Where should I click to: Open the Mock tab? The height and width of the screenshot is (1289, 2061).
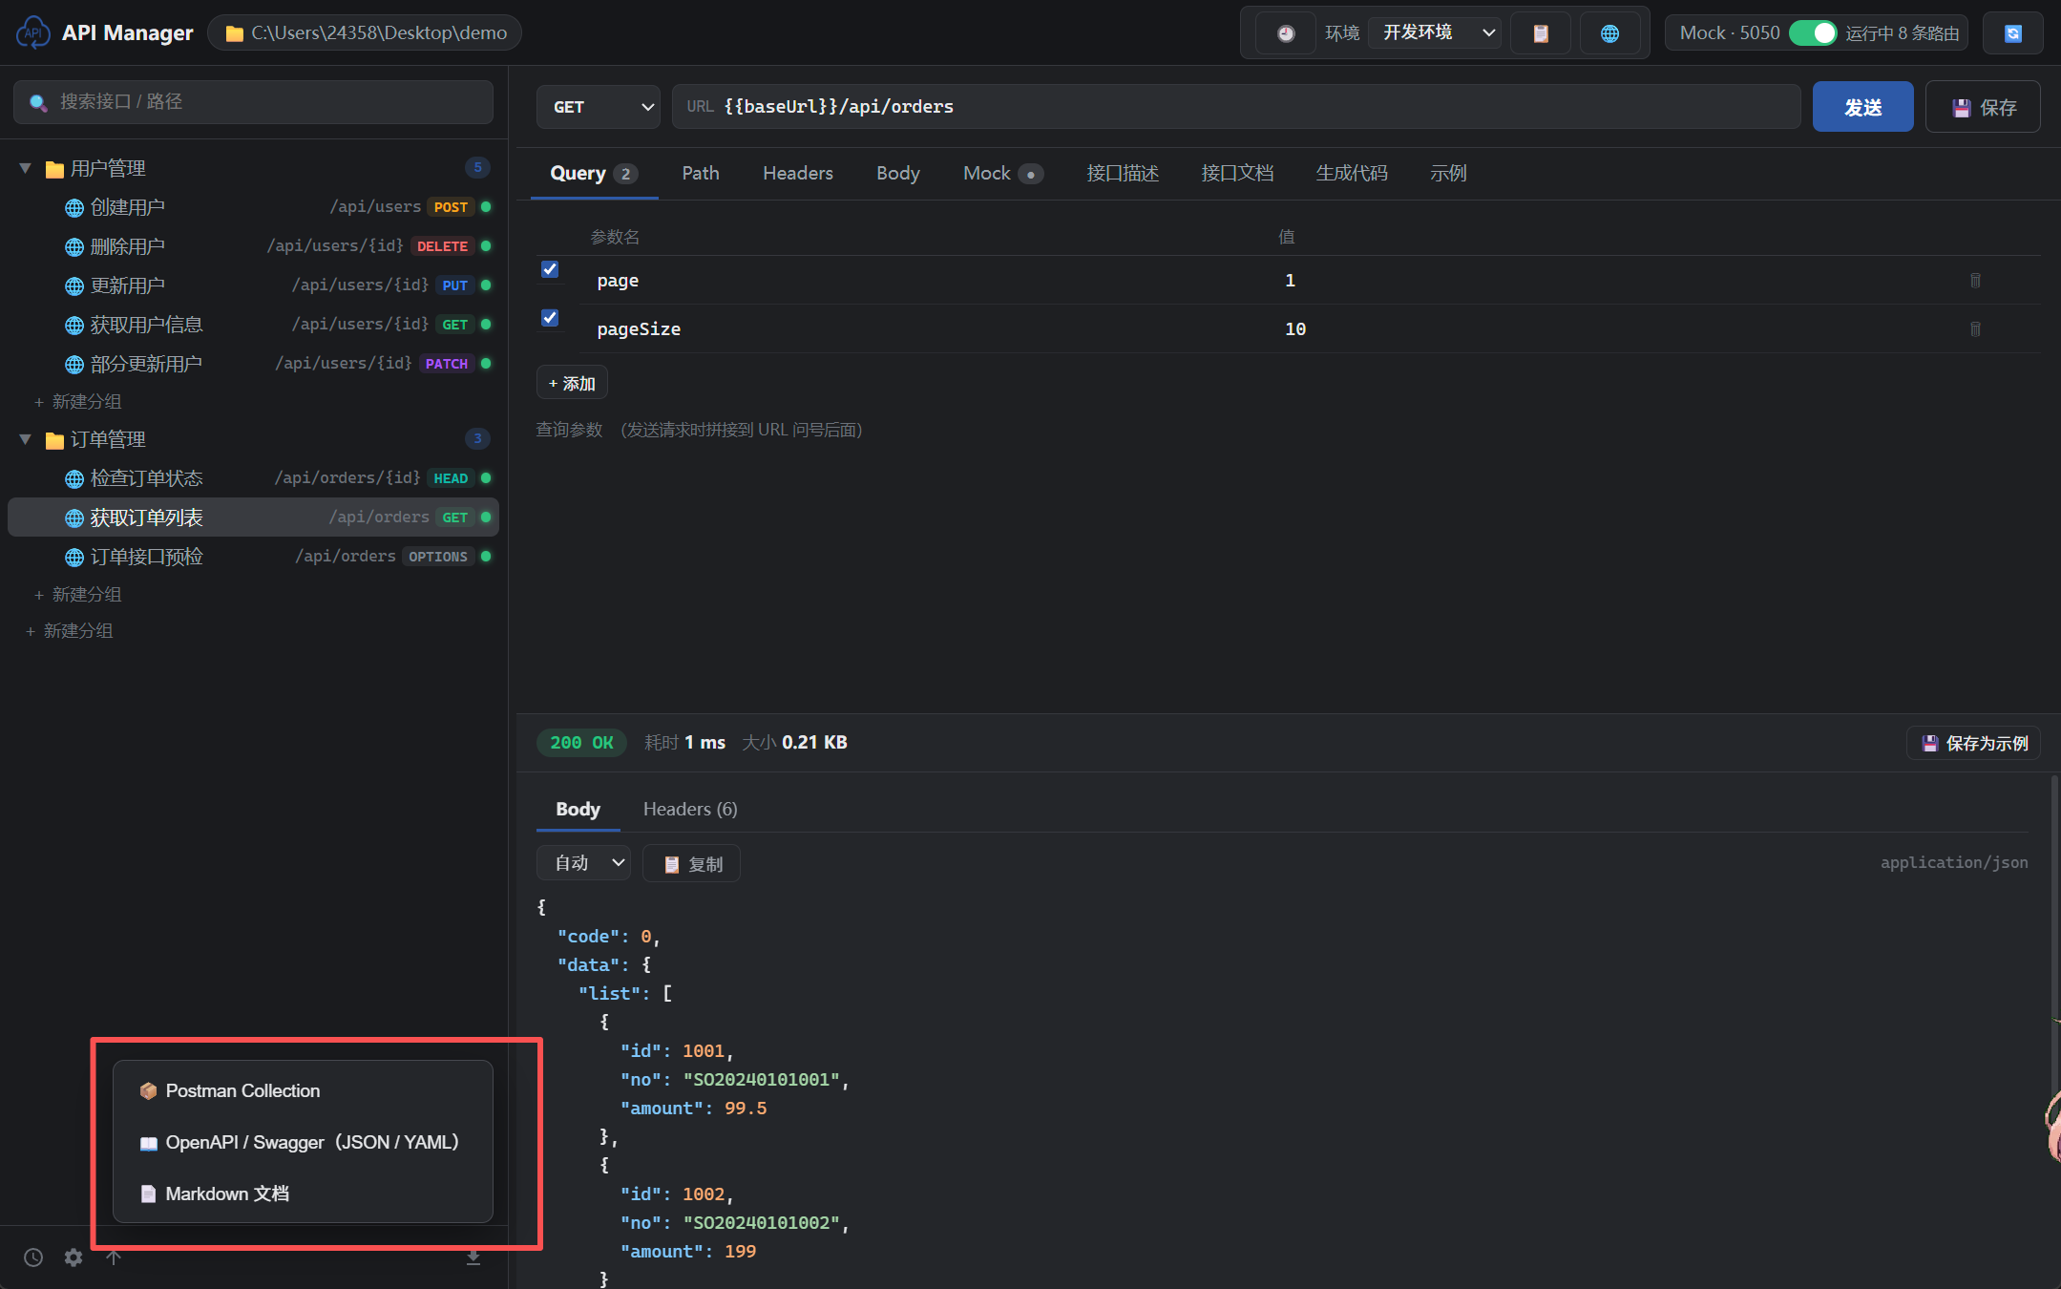1003,173
